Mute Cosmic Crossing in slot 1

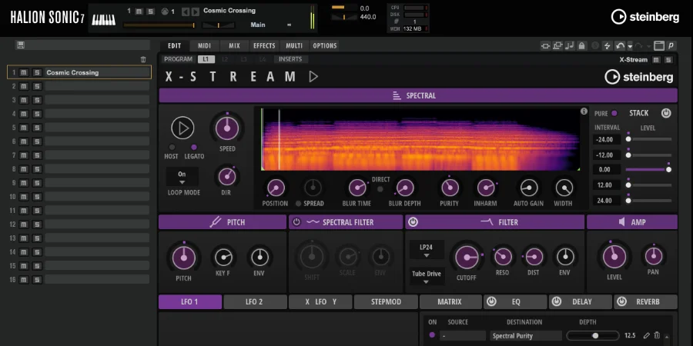coord(24,72)
